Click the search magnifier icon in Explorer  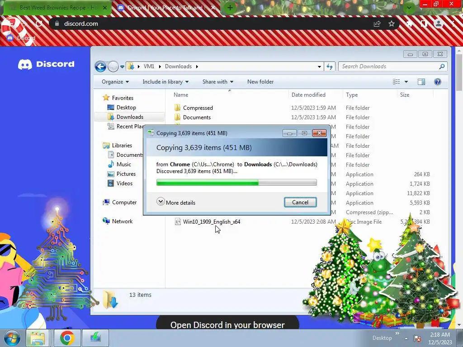pos(442,66)
